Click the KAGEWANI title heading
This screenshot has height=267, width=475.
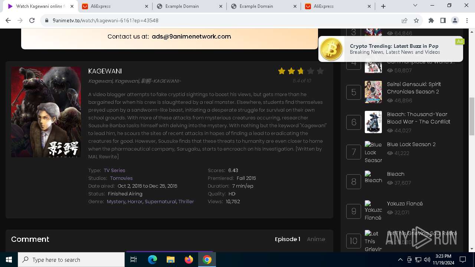click(105, 71)
